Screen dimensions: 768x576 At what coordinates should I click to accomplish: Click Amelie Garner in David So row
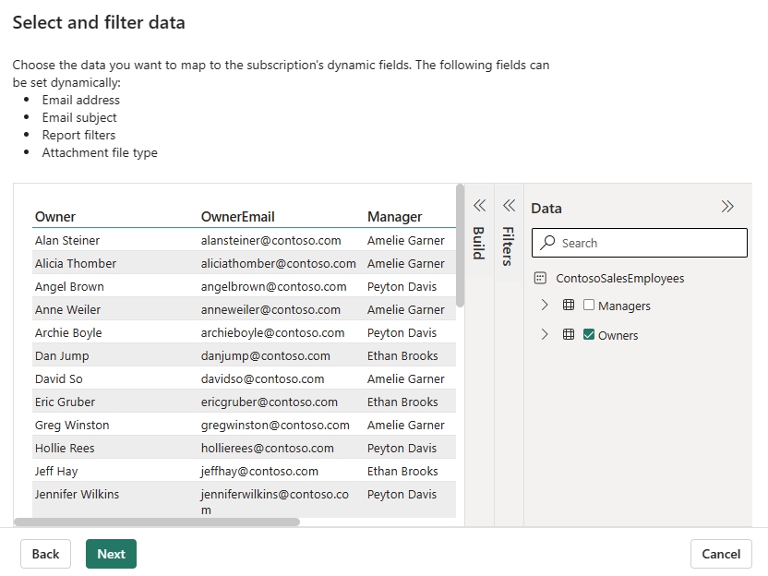click(405, 378)
